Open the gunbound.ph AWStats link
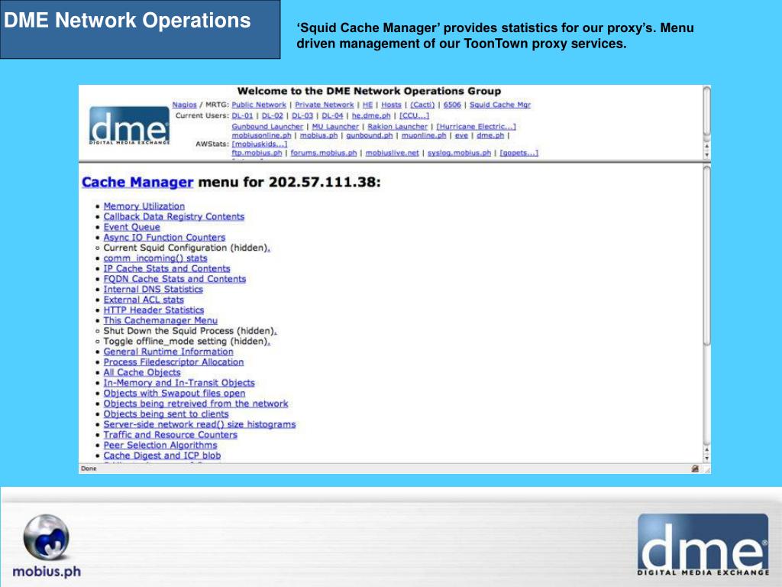 tap(370, 135)
